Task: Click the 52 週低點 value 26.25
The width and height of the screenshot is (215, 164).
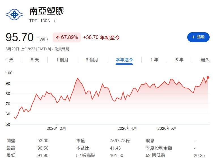Action: pos(199,156)
